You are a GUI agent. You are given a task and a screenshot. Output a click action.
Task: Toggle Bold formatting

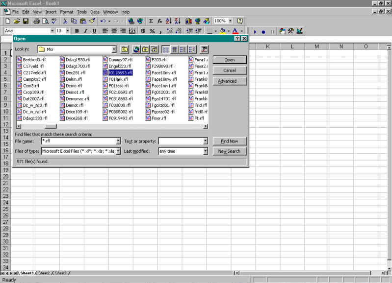tap(77, 31)
